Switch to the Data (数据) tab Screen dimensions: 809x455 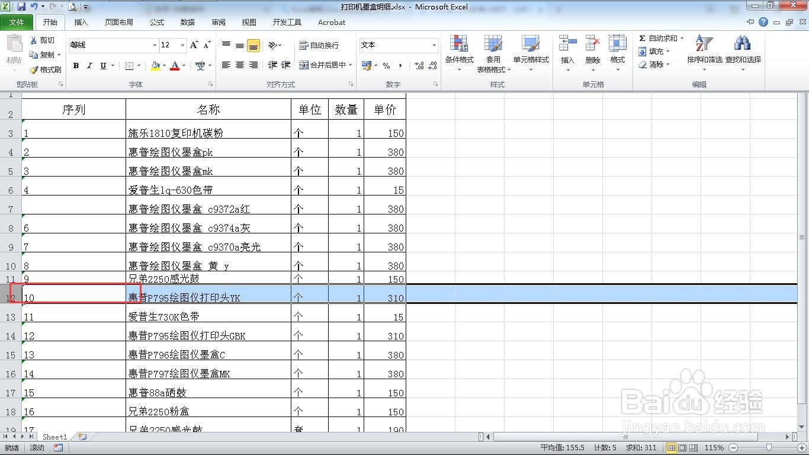(x=188, y=22)
